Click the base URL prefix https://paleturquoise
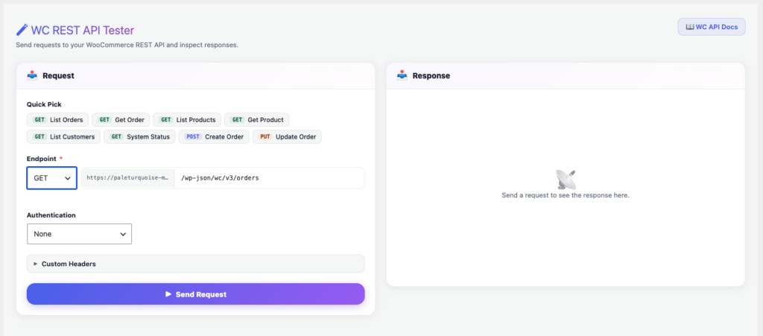This screenshot has height=336, width=763. point(128,178)
